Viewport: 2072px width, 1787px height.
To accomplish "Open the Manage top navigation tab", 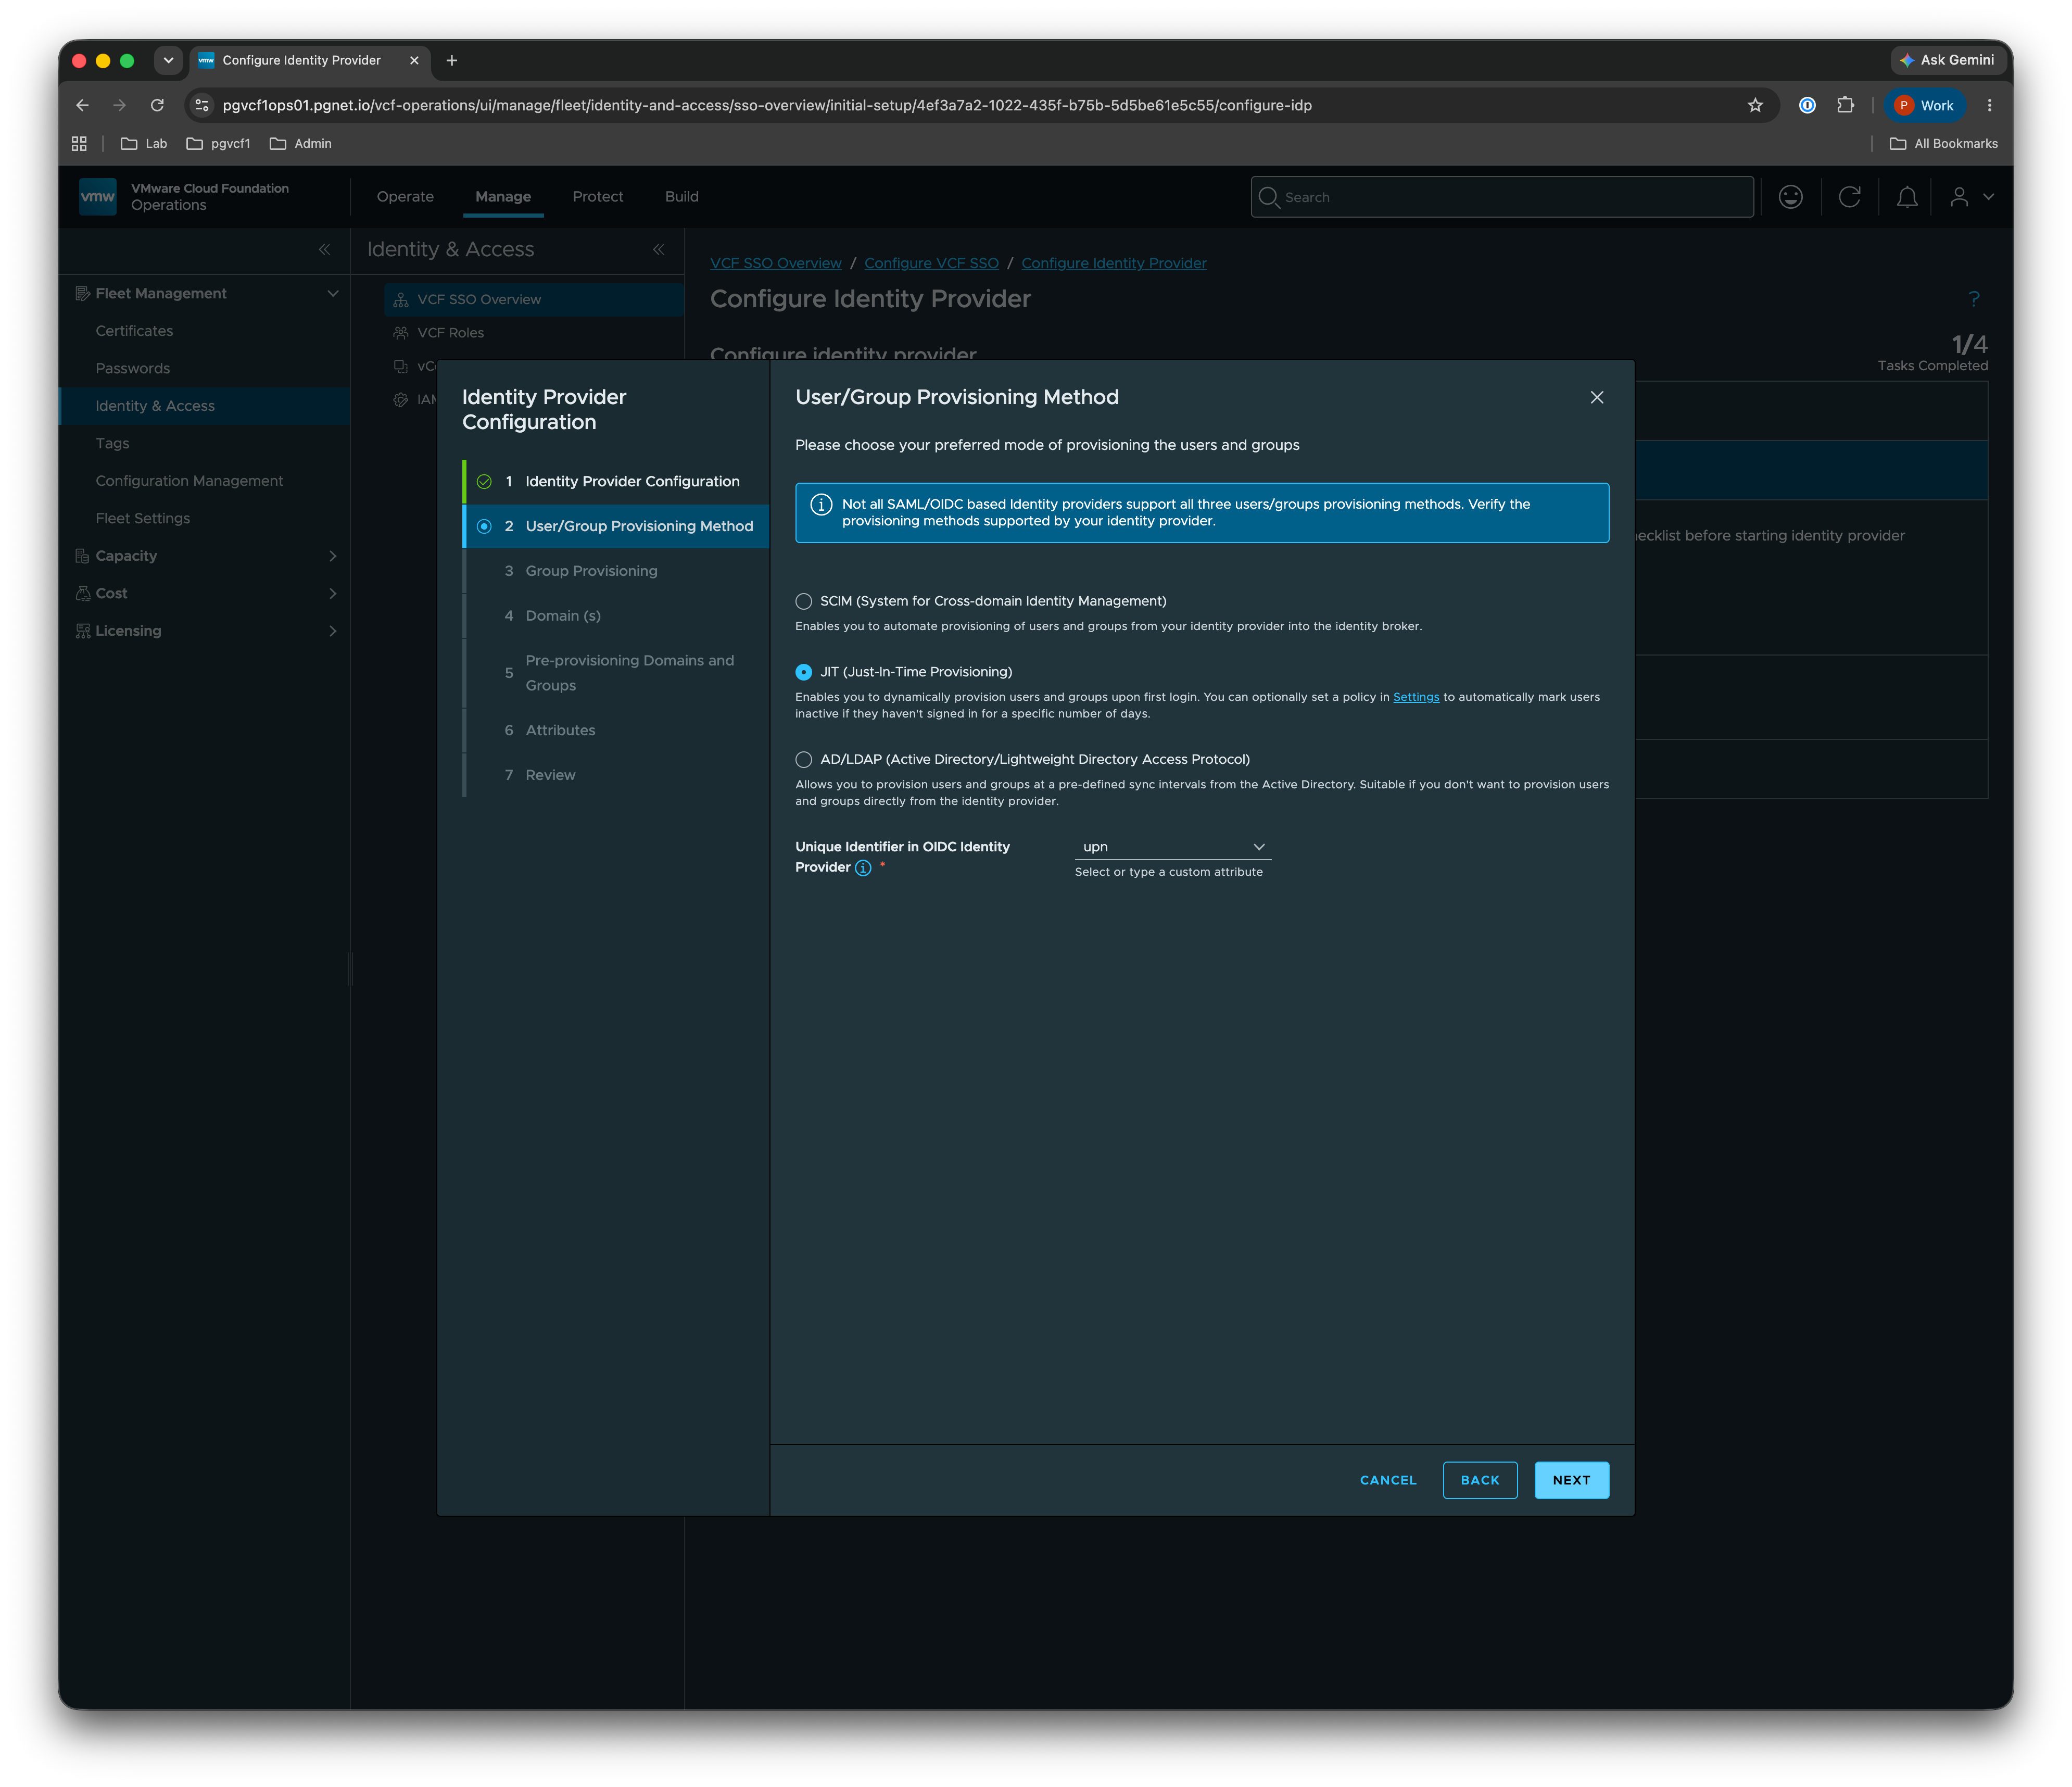I will tap(503, 197).
